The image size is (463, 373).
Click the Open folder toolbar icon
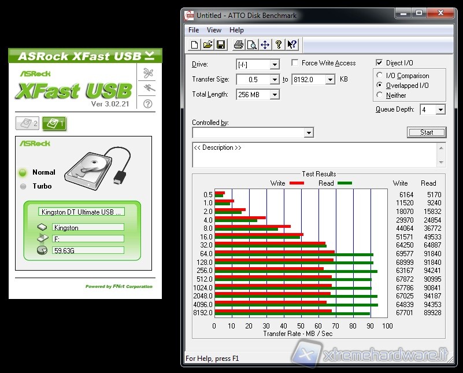click(208, 45)
